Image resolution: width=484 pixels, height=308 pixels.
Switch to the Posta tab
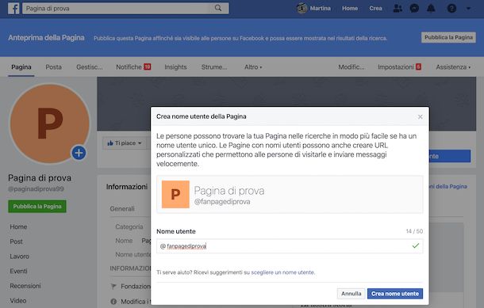[x=53, y=67]
